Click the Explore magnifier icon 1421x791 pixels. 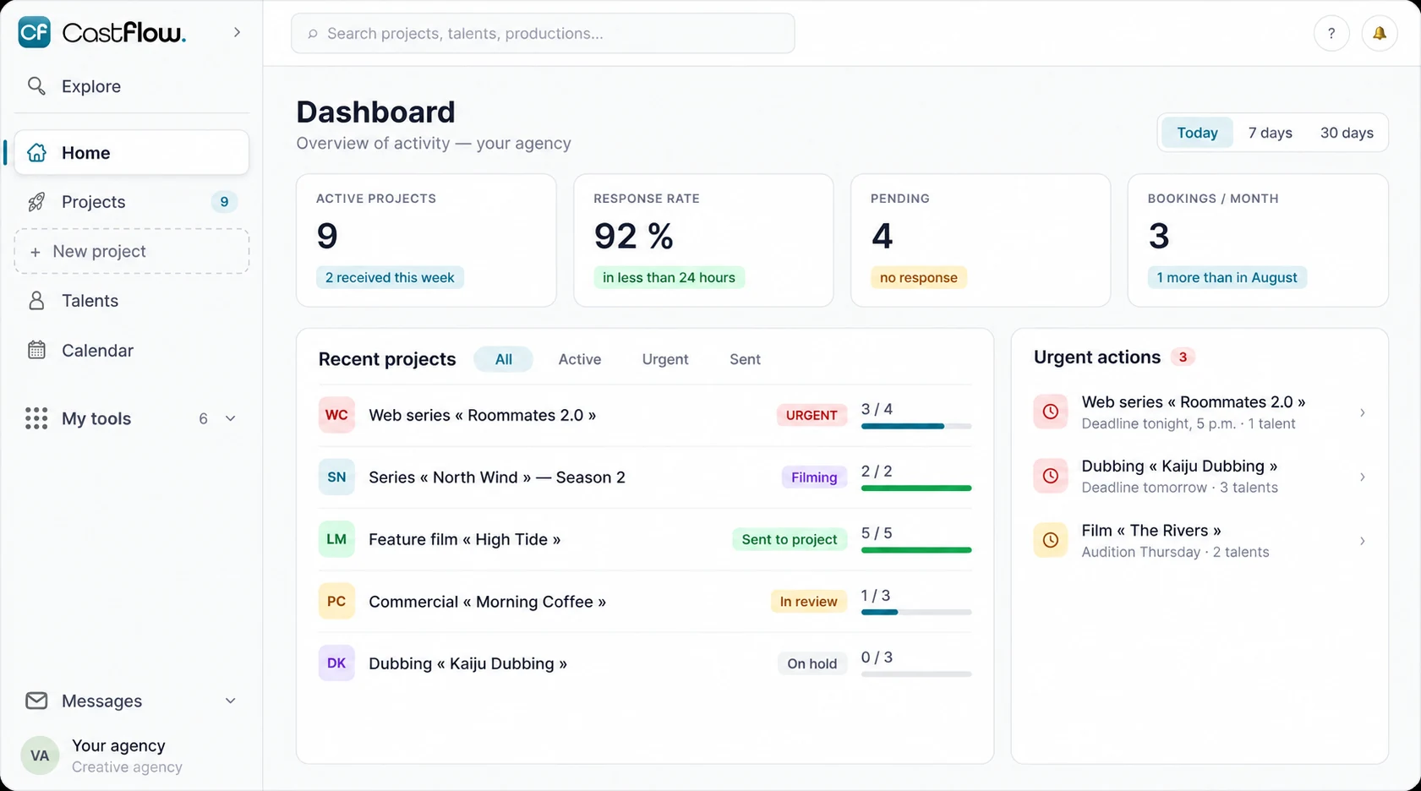click(36, 86)
